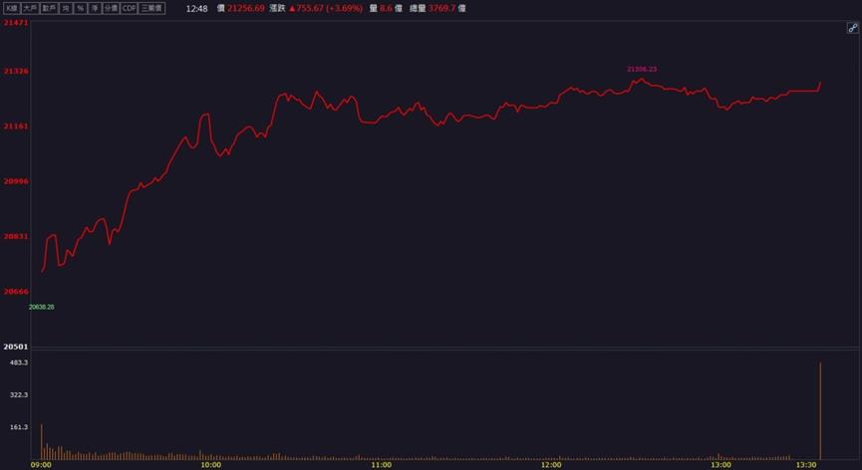
Task: Click the total volume 3769.7
Action: pyautogui.click(x=442, y=8)
